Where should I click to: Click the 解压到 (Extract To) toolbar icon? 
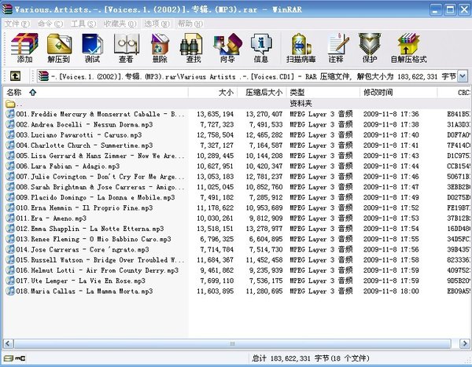[x=59, y=48]
